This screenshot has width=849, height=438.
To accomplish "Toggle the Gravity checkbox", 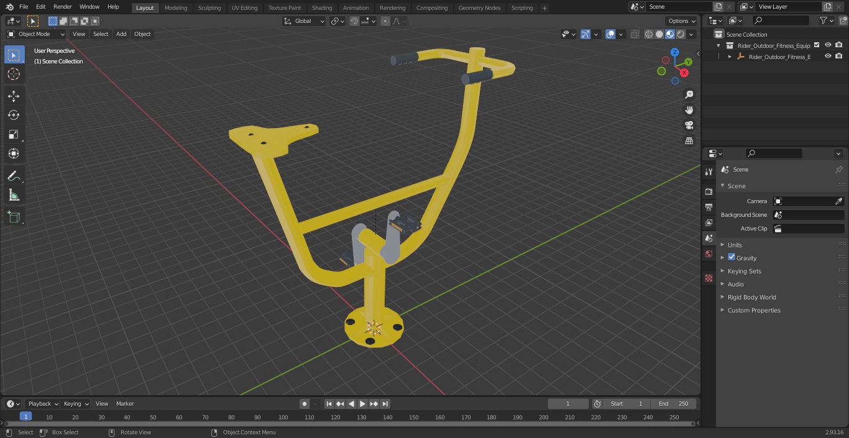I will click(x=732, y=257).
